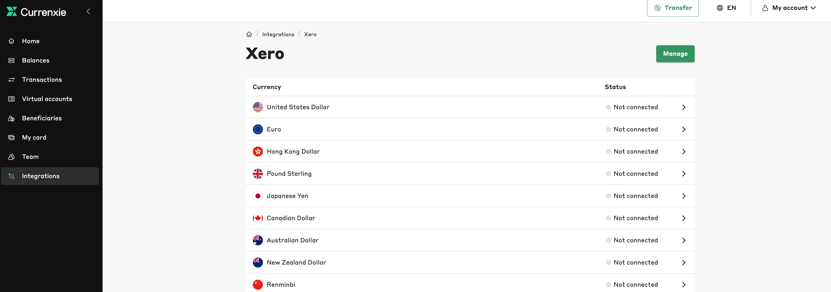
Task: Expand the Pound Sterling row chevron
Action: click(684, 174)
